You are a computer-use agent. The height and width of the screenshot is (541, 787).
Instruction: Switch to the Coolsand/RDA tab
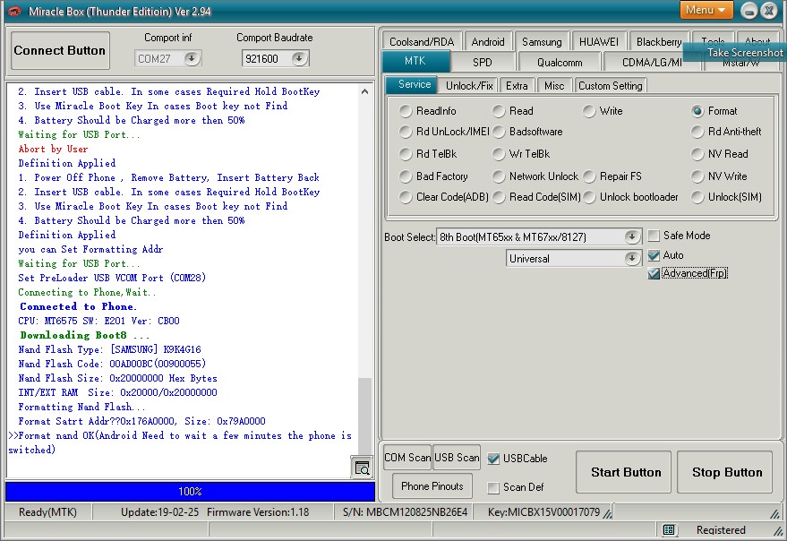point(422,42)
